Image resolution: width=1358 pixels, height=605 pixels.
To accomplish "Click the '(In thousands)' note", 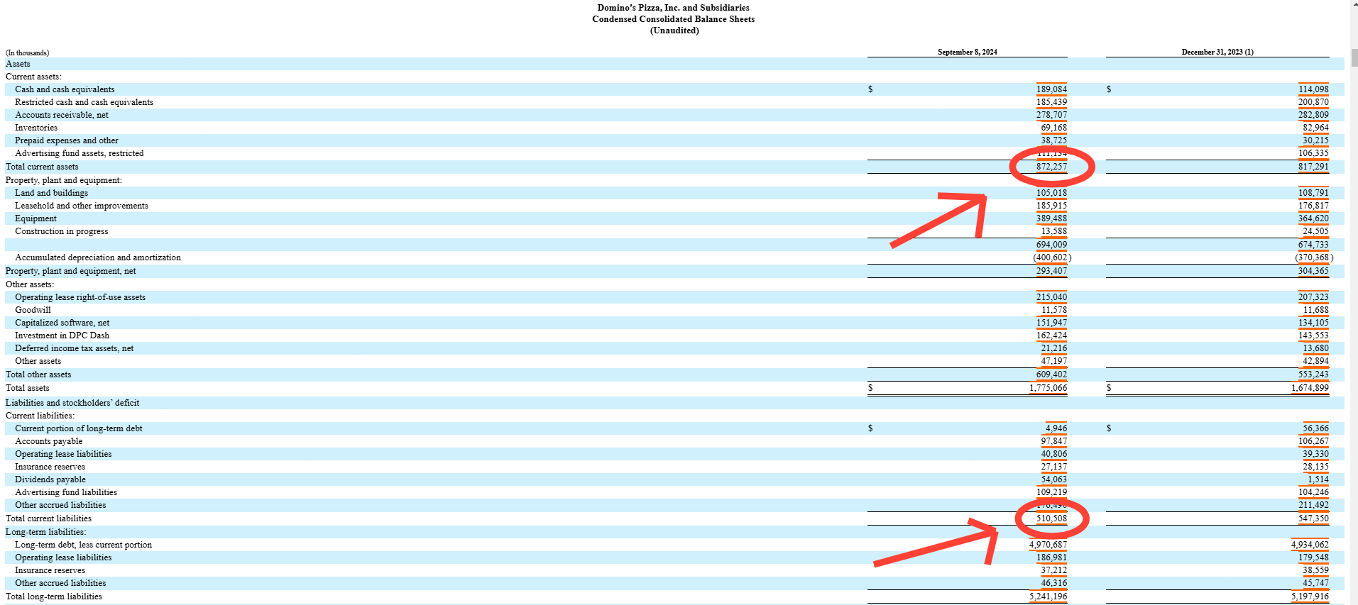I will (28, 52).
